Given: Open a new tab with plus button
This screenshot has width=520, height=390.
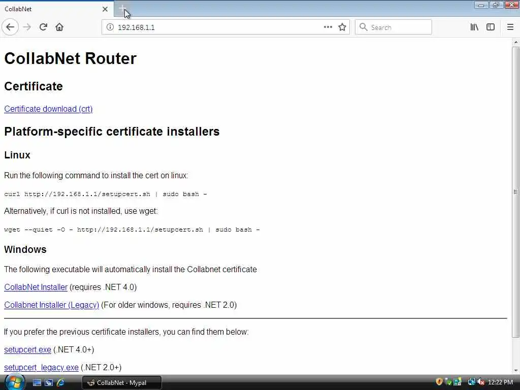Looking at the screenshot, I should pyautogui.click(x=122, y=9).
